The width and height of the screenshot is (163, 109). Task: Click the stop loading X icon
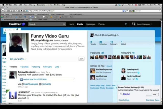pyautogui.click(x=16, y=11)
